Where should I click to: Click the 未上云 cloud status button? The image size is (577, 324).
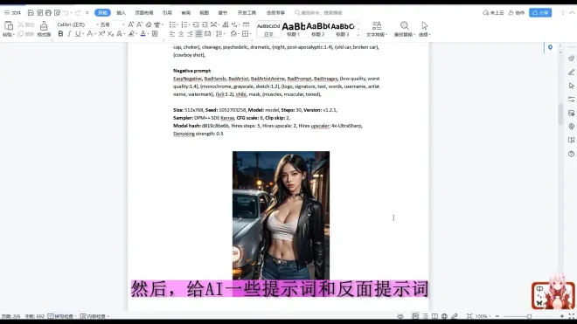click(x=493, y=13)
